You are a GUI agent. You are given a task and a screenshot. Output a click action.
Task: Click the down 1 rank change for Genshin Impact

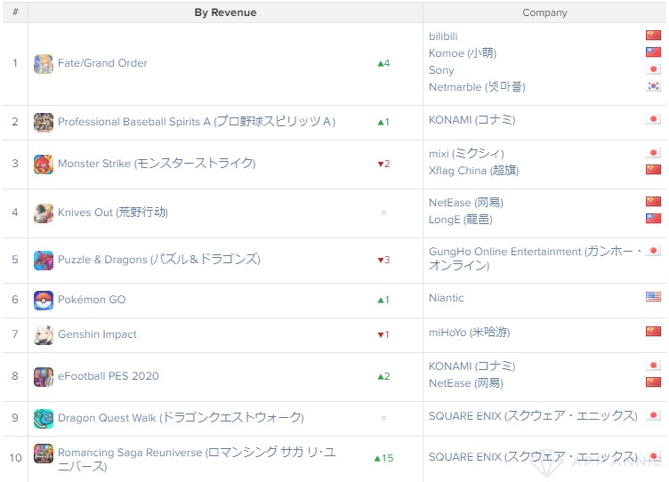[x=383, y=335]
